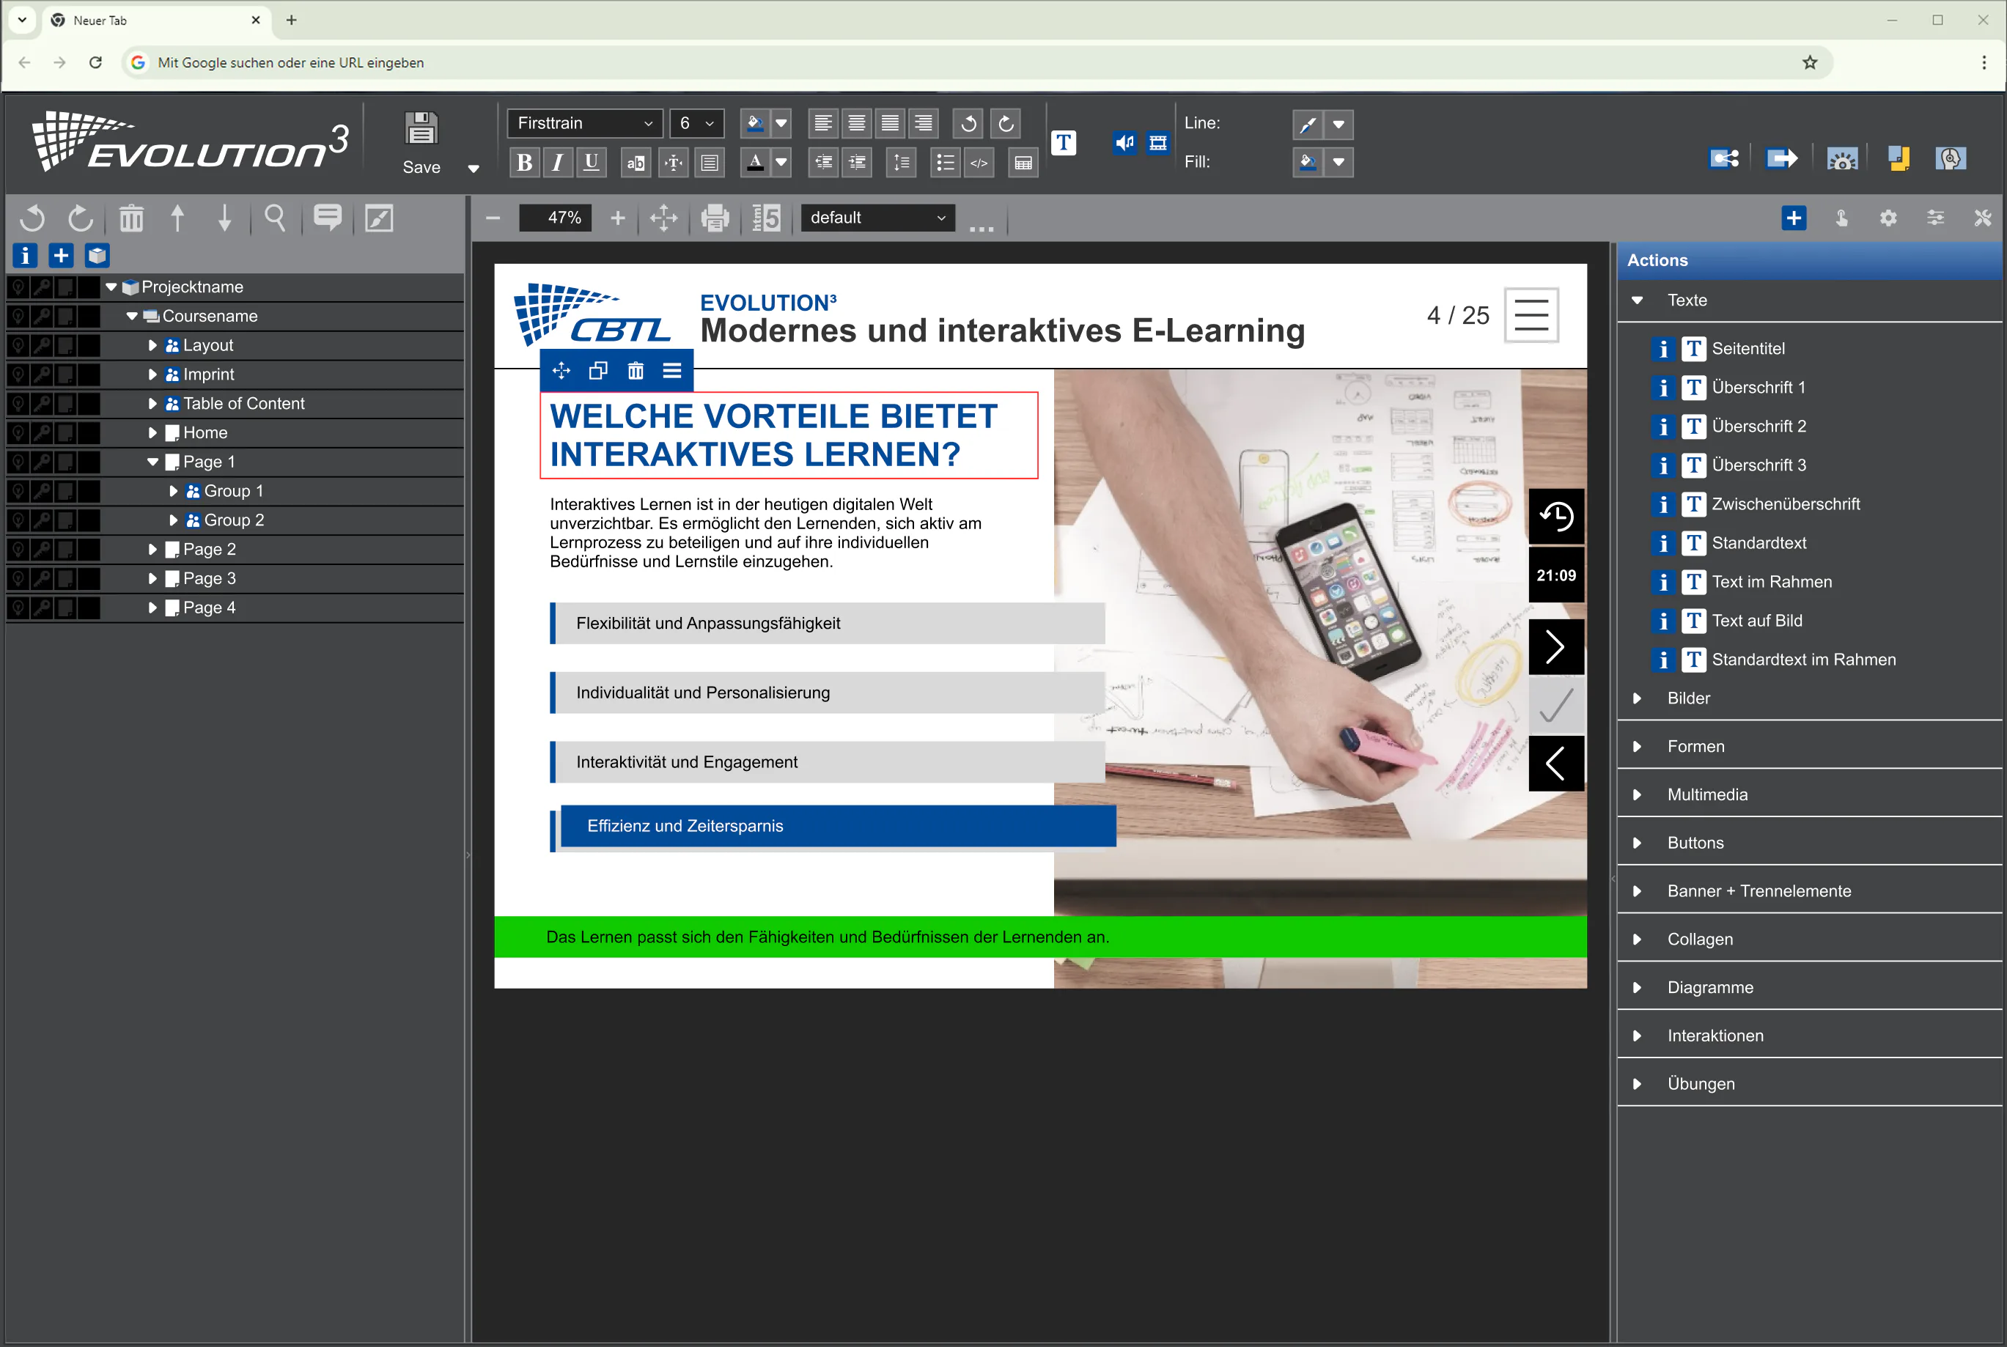
Task: Open the comment speech bubble icon
Action: pyautogui.click(x=328, y=218)
